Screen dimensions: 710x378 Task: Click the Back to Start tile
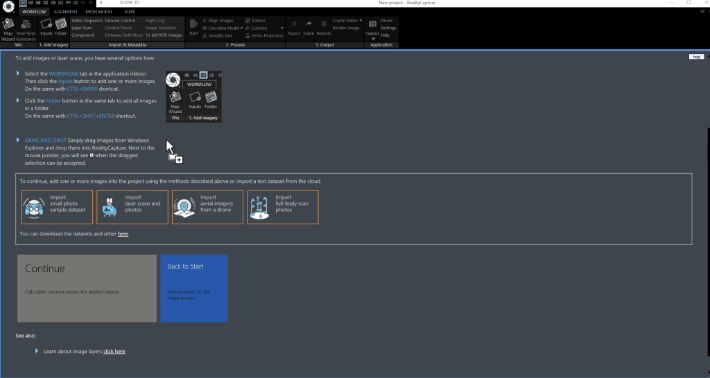pyautogui.click(x=194, y=289)
